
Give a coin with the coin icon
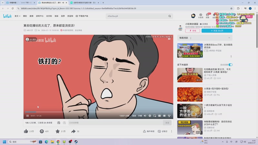pos(42,131)
